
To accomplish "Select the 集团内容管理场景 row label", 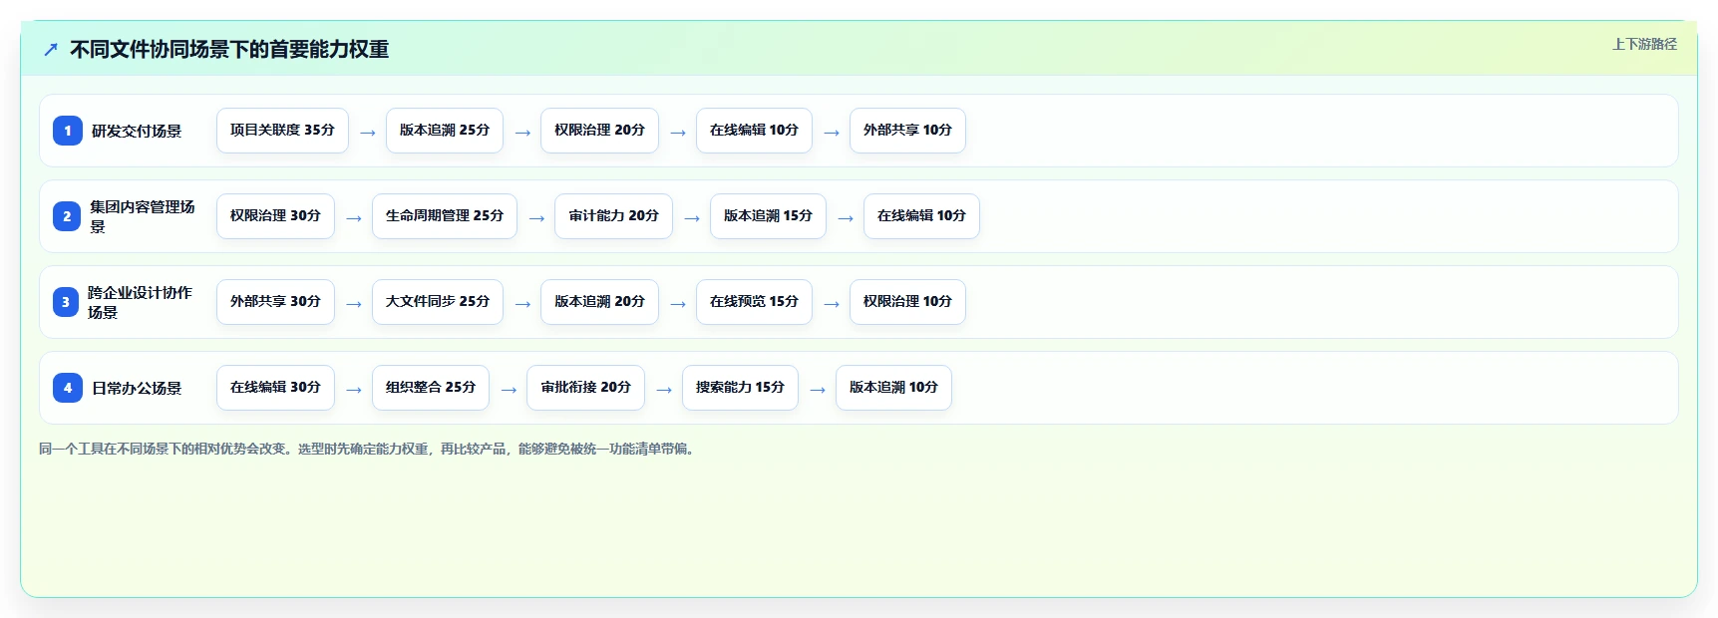I will (143, 216).
